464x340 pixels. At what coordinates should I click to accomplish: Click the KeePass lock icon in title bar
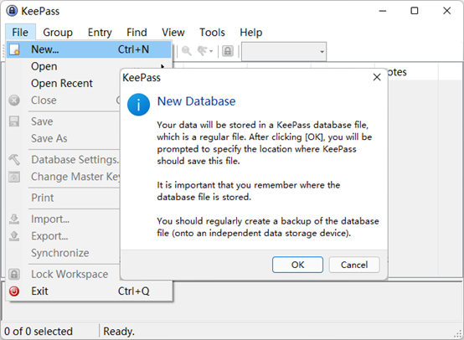pos(12,11)
